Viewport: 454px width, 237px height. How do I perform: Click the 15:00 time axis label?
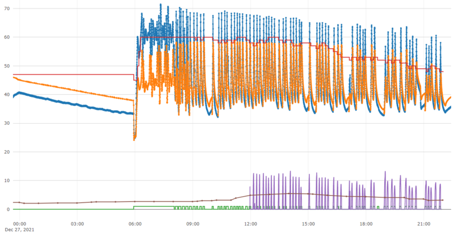(308, 224)
